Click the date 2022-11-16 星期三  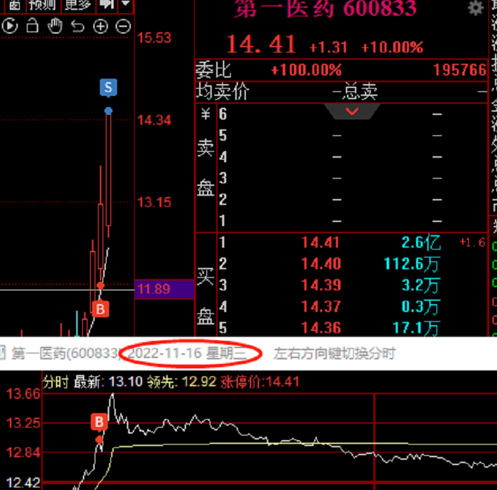point(187,353)
